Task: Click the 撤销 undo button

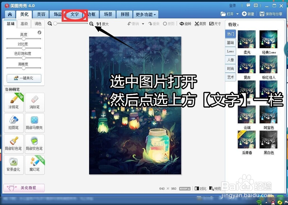Action: click(133, 24)
